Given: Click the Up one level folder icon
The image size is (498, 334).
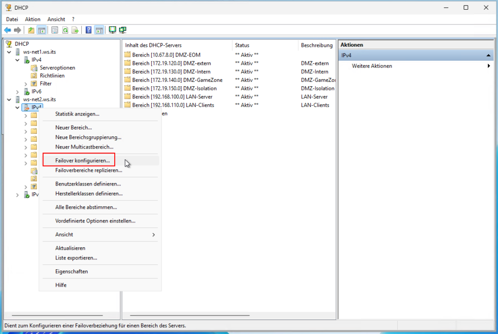Looking at the screenshot, I should tap(31, 30).
